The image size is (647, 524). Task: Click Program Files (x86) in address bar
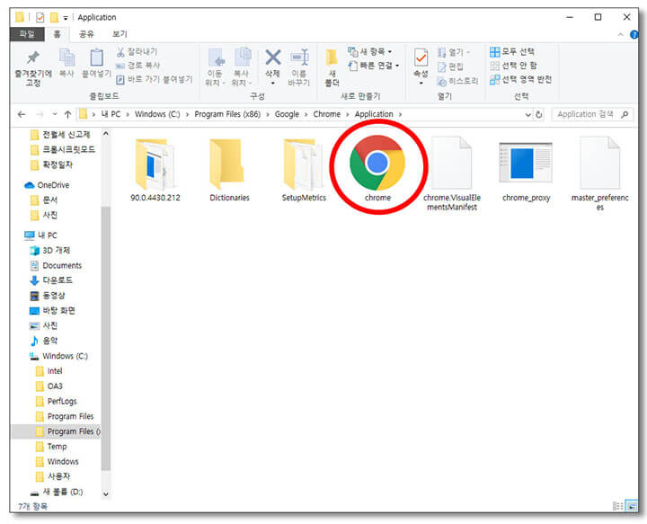[x=227, y=114]
